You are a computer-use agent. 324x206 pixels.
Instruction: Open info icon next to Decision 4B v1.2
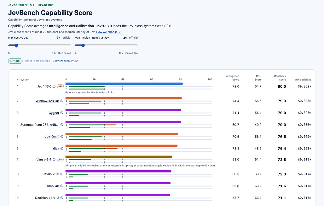(x=61, y=198)
